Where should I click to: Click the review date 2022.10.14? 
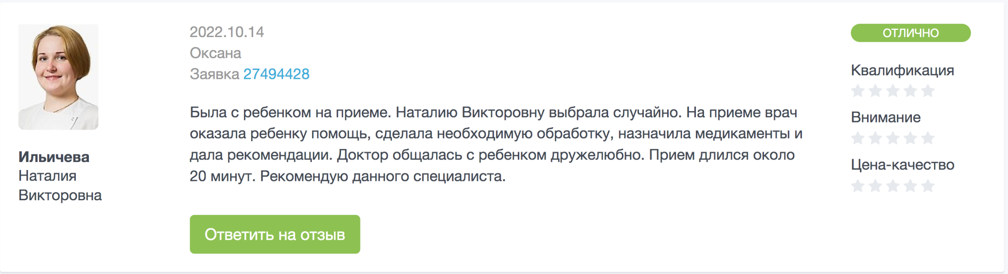coord(227,32)
